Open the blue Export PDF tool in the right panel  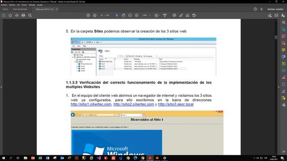[x=283, y=30]
